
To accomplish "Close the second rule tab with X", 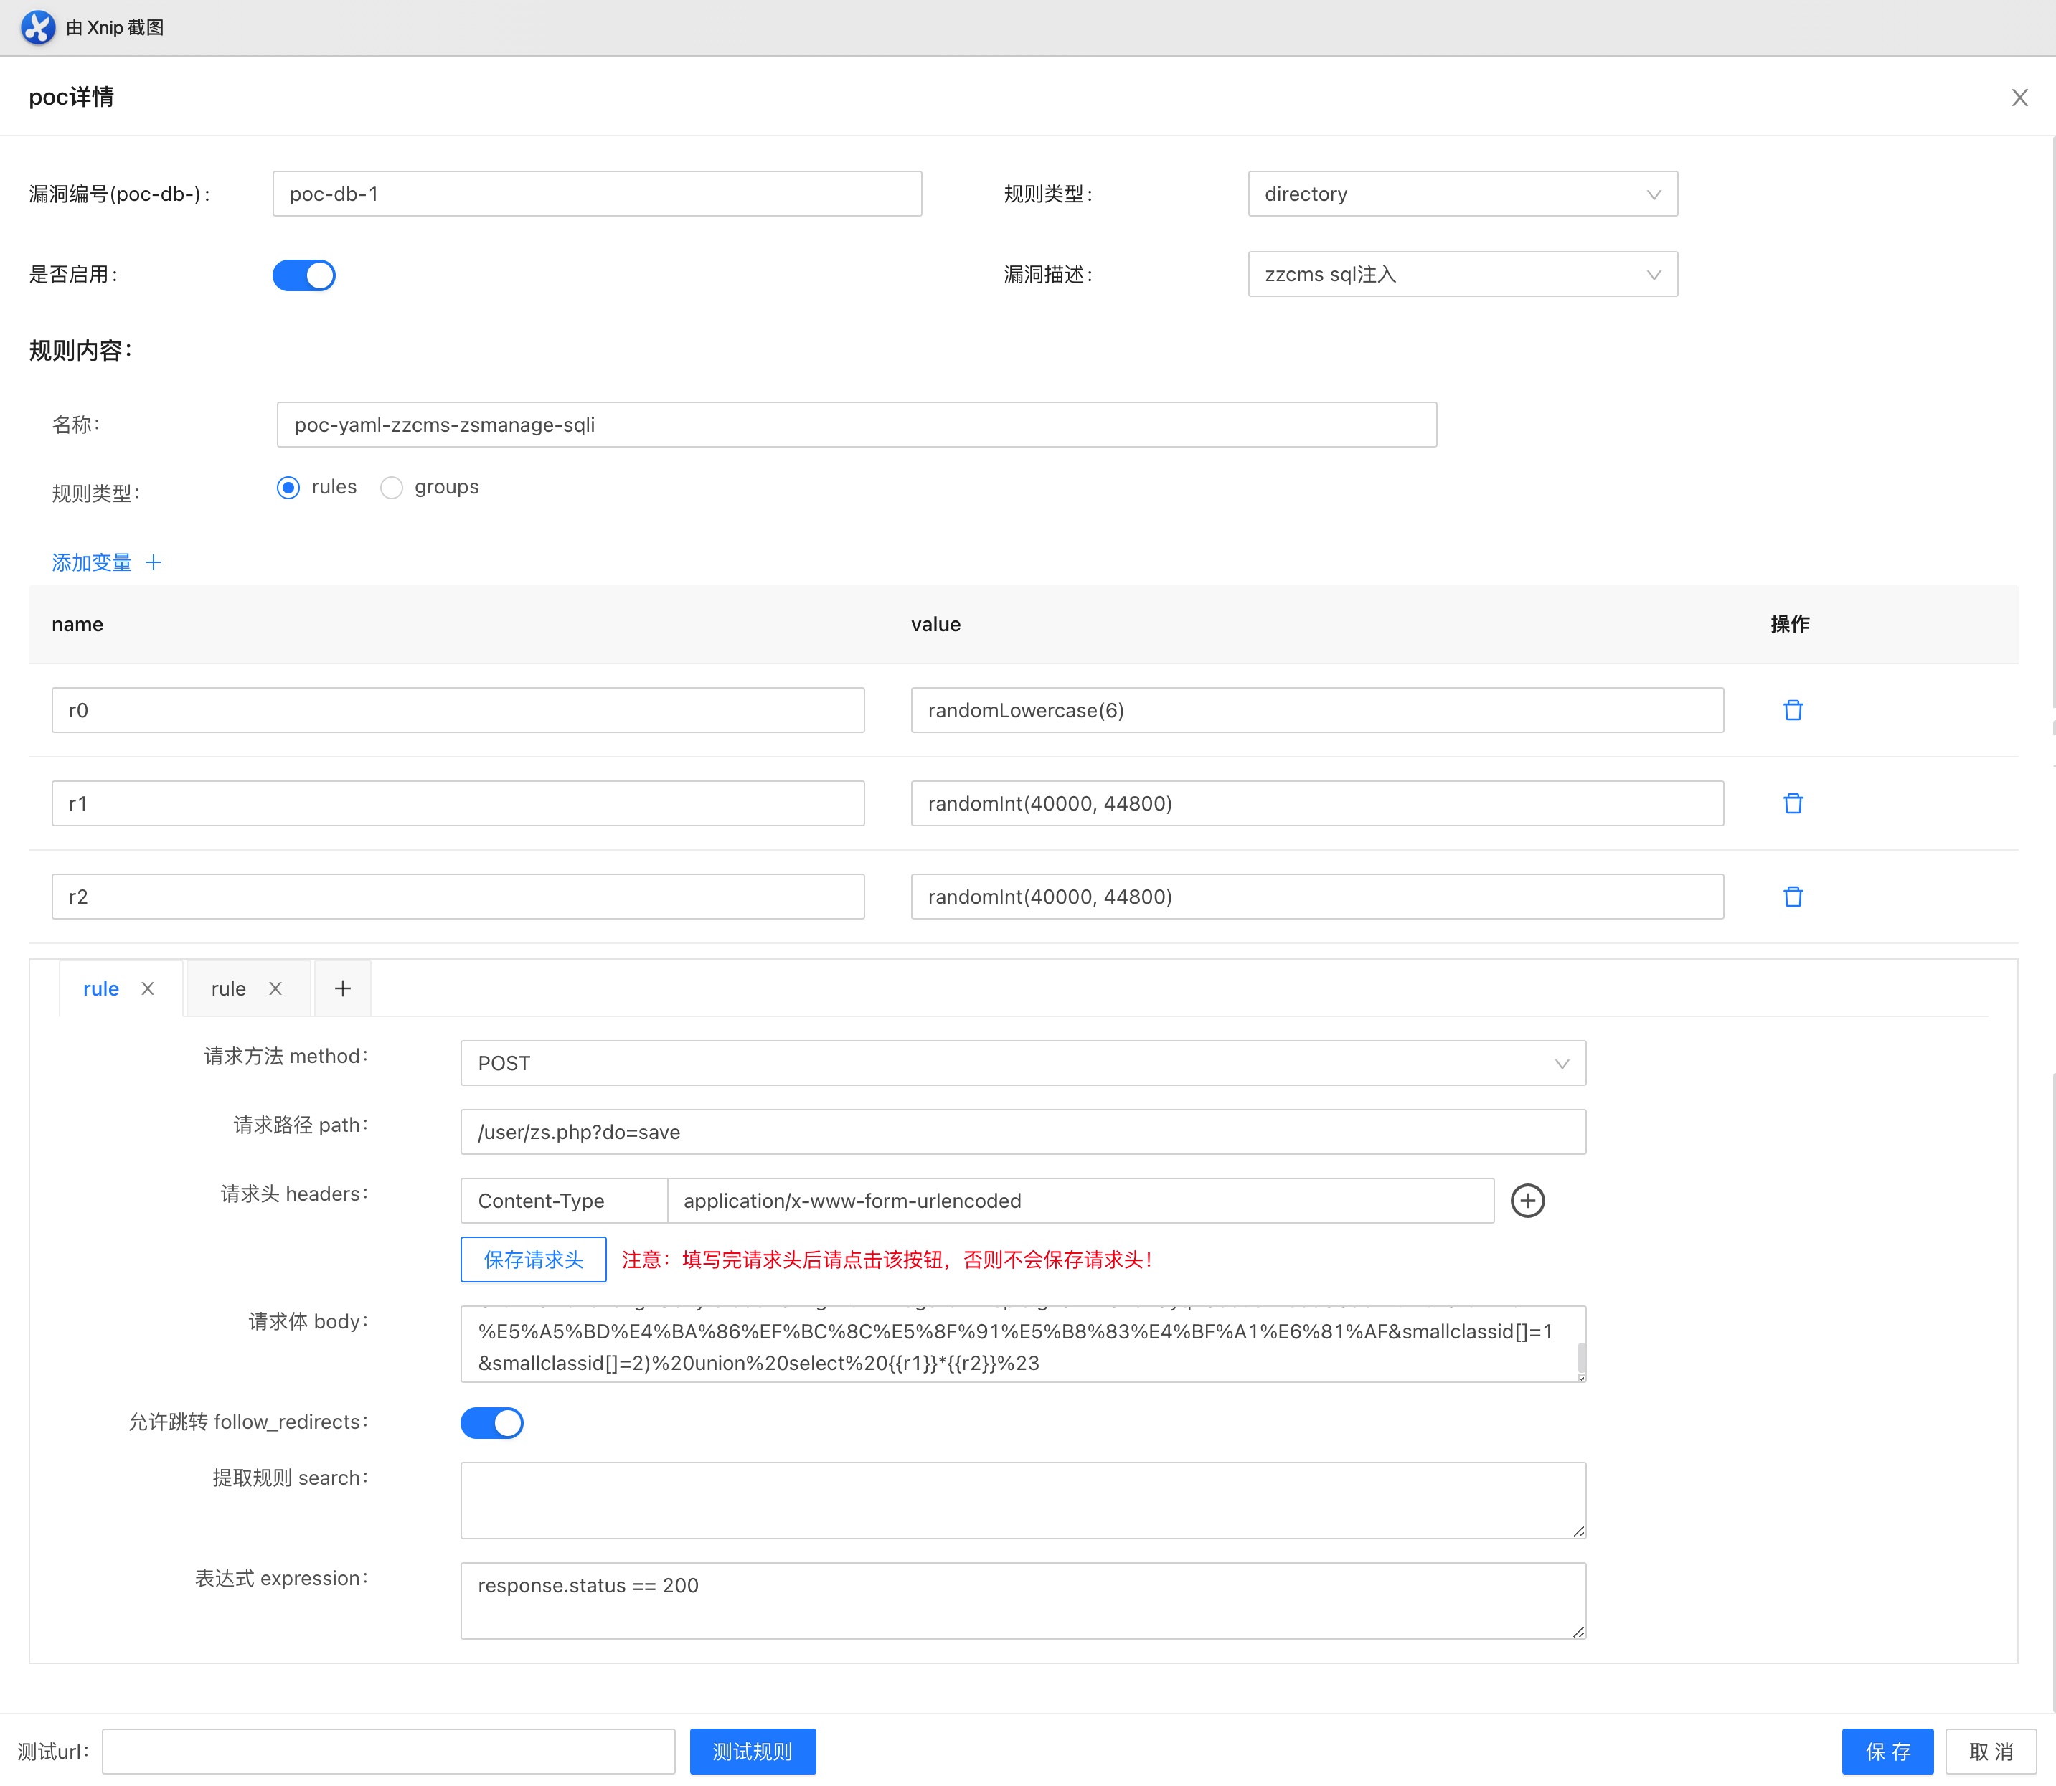I will (275, 988).
